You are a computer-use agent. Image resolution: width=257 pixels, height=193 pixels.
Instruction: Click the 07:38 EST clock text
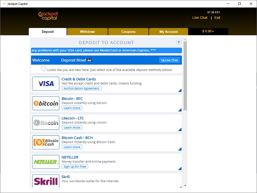[x=214, y=12]
